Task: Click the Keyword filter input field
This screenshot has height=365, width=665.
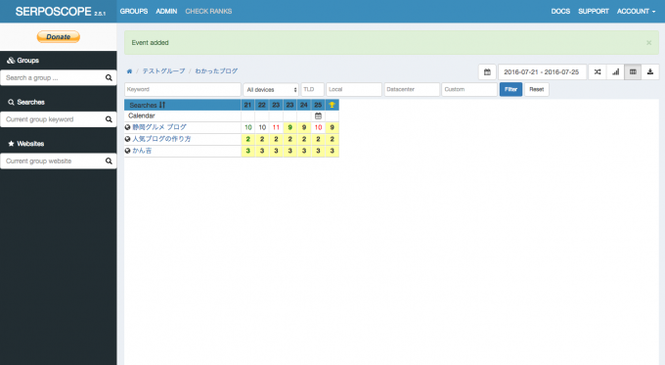Action: click(183, 90)
